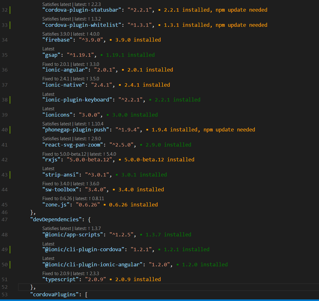Click the "firebase" key on line 34
Image resolution: width=319 pixels, height=301 pixels.
(57, 40)
